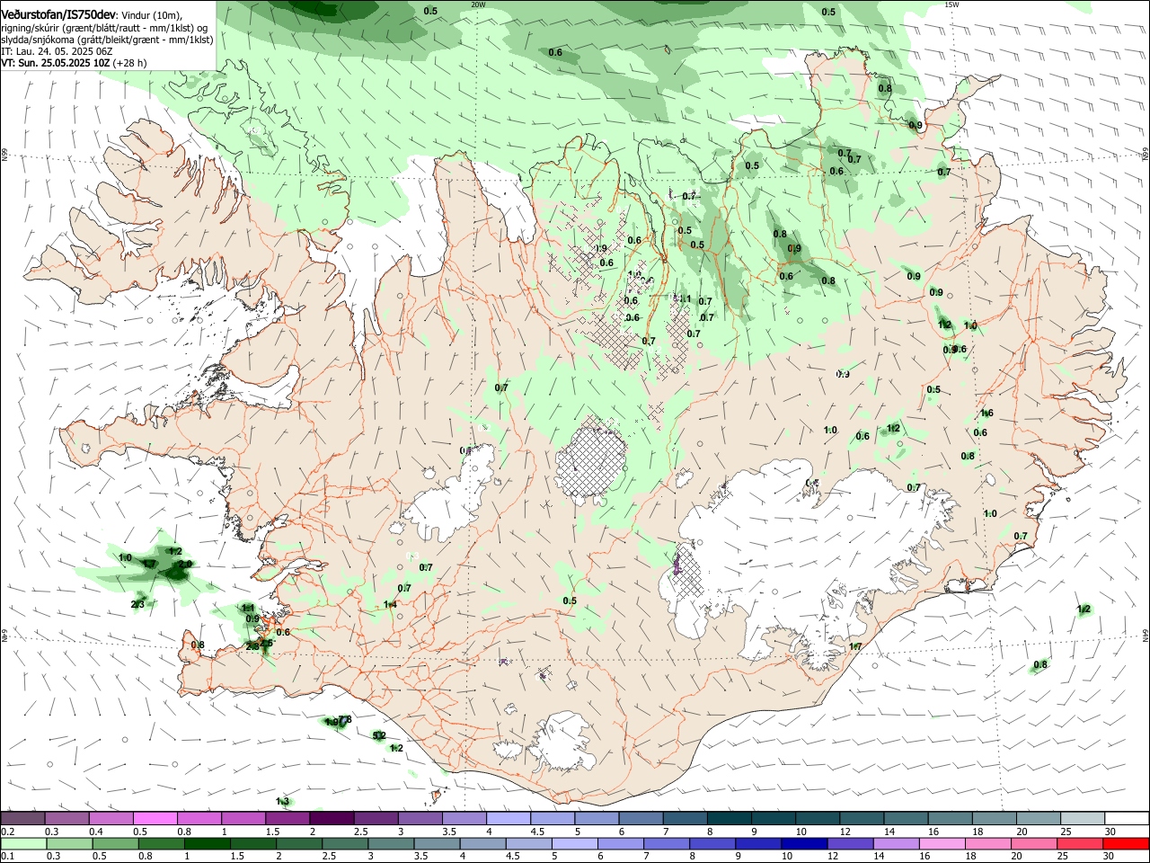Click the 2.0 value in the dark green cell

pyautogui.click(x=185, y=564)
